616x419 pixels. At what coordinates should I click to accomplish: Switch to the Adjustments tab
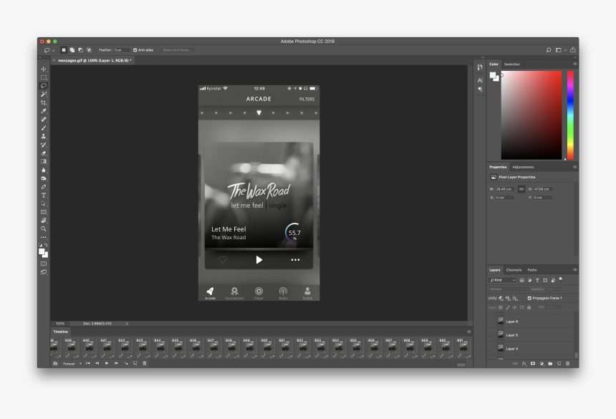coord(523,167)
